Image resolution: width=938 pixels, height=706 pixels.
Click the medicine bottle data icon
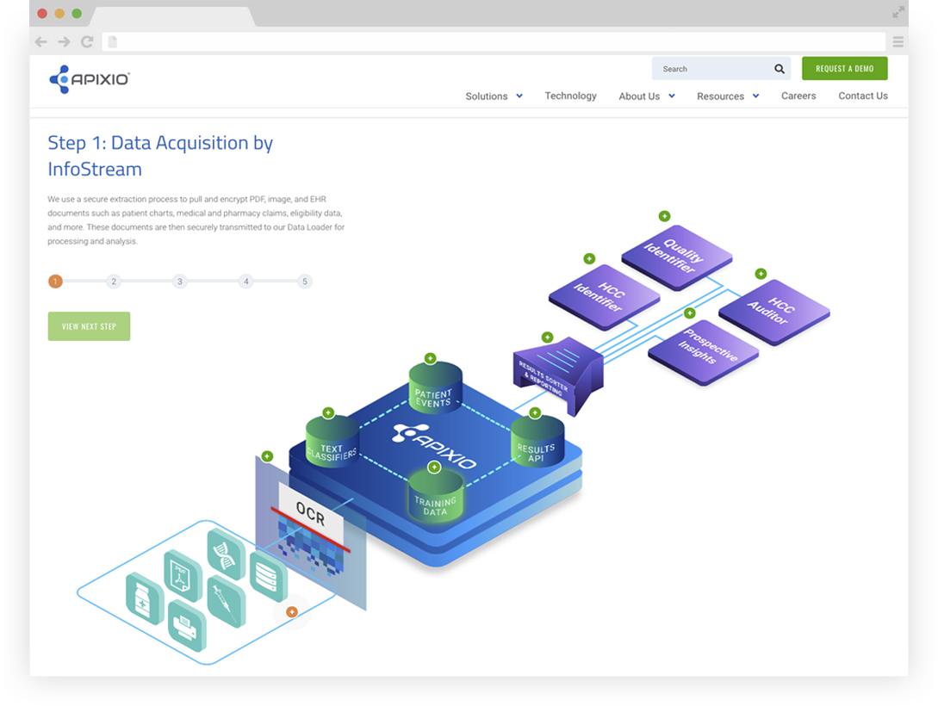[144, 599]
